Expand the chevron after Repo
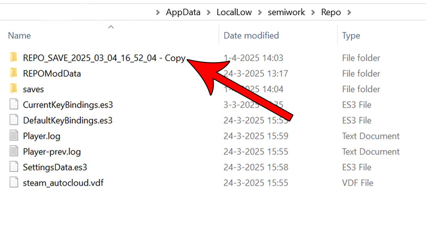Viewport: 426px width, 239px height. click(x=349, y=12)
